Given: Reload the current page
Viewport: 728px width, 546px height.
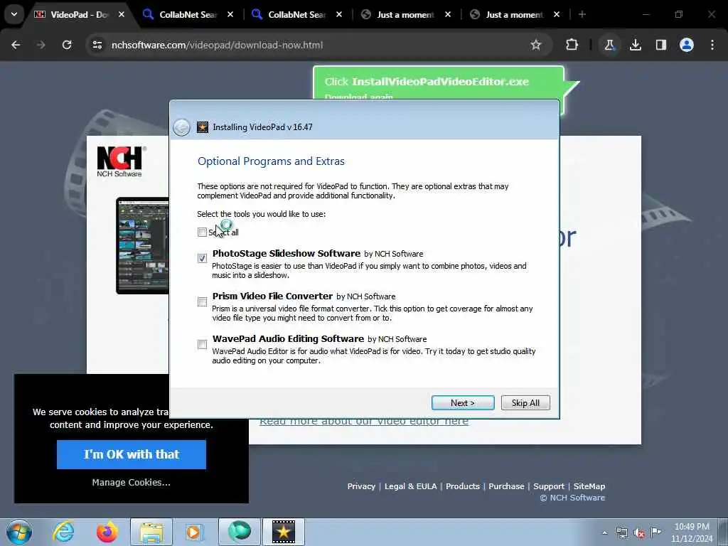Looking at the screenshot, I should point(67,45).
